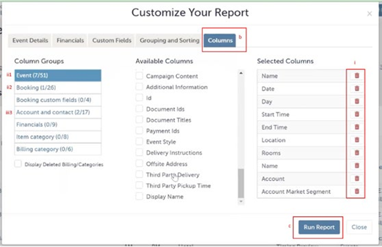Check the Campaign Content checkbox
This screenshot has width=382, height=247.
(139, 76)
